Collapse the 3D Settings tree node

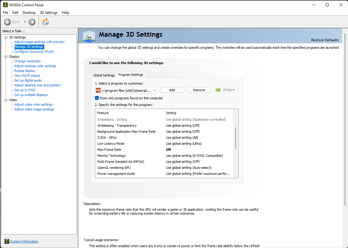click(6, 37)
